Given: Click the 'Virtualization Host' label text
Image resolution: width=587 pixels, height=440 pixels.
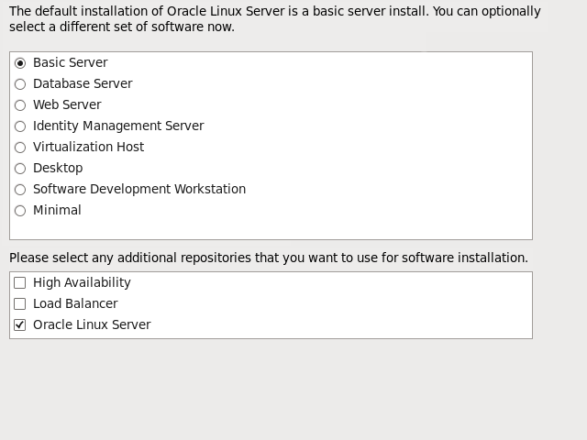Looking at the screenshot, I should 88,147.
